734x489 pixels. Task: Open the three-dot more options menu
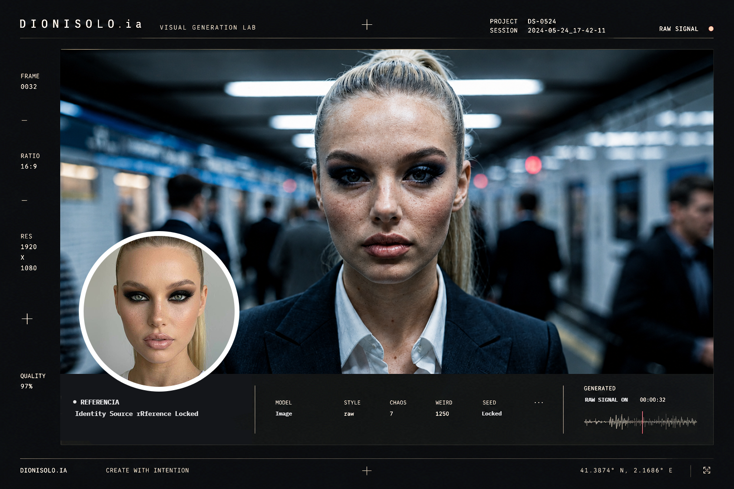click(539, 403)
